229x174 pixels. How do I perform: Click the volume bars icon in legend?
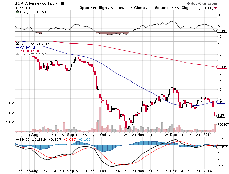pos(17,54)
